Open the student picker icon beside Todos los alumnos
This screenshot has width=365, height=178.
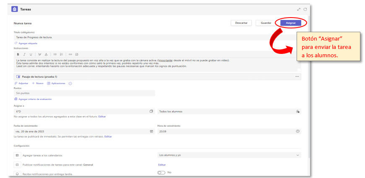point(297,112)
